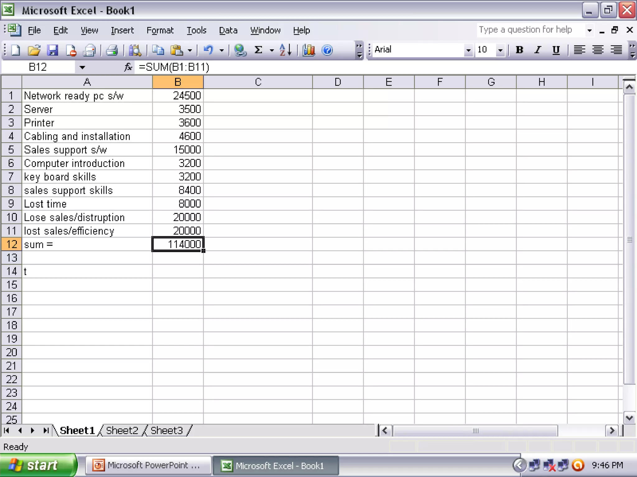Switch to the Sheet2 tab

click(122, 430)
